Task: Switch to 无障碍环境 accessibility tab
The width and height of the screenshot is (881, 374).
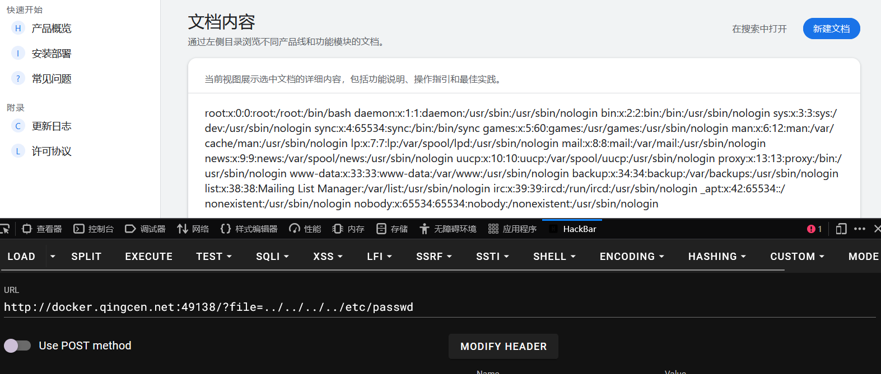Action: click(x=448, y=229)
